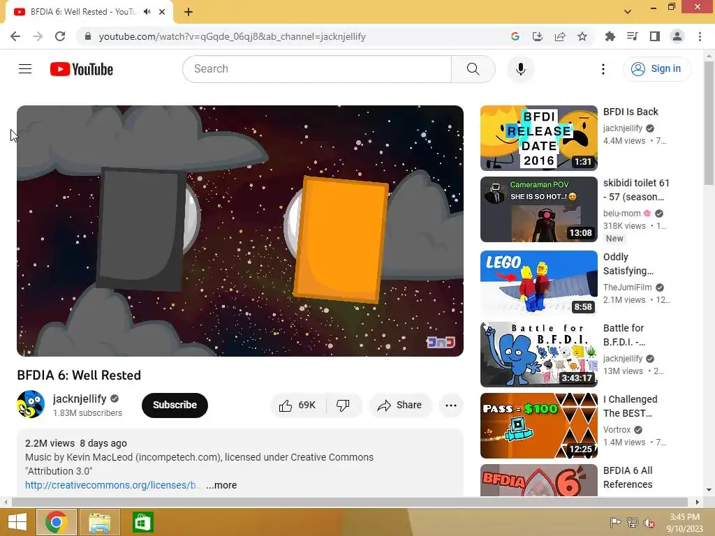This screenshot has height=536, width=715.
Task: Open the Chrome profile icon
Action: coord(677,36)
